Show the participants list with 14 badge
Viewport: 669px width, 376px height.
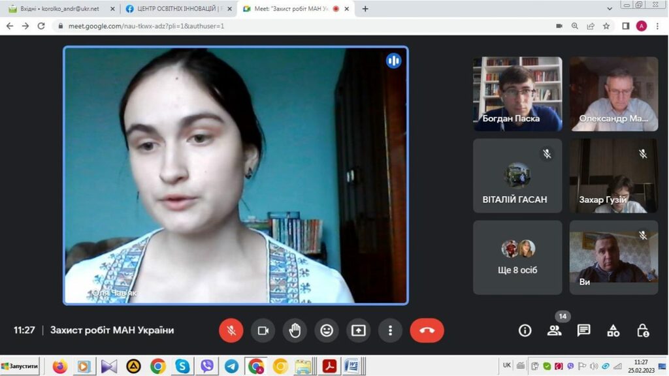pos(554,330)
